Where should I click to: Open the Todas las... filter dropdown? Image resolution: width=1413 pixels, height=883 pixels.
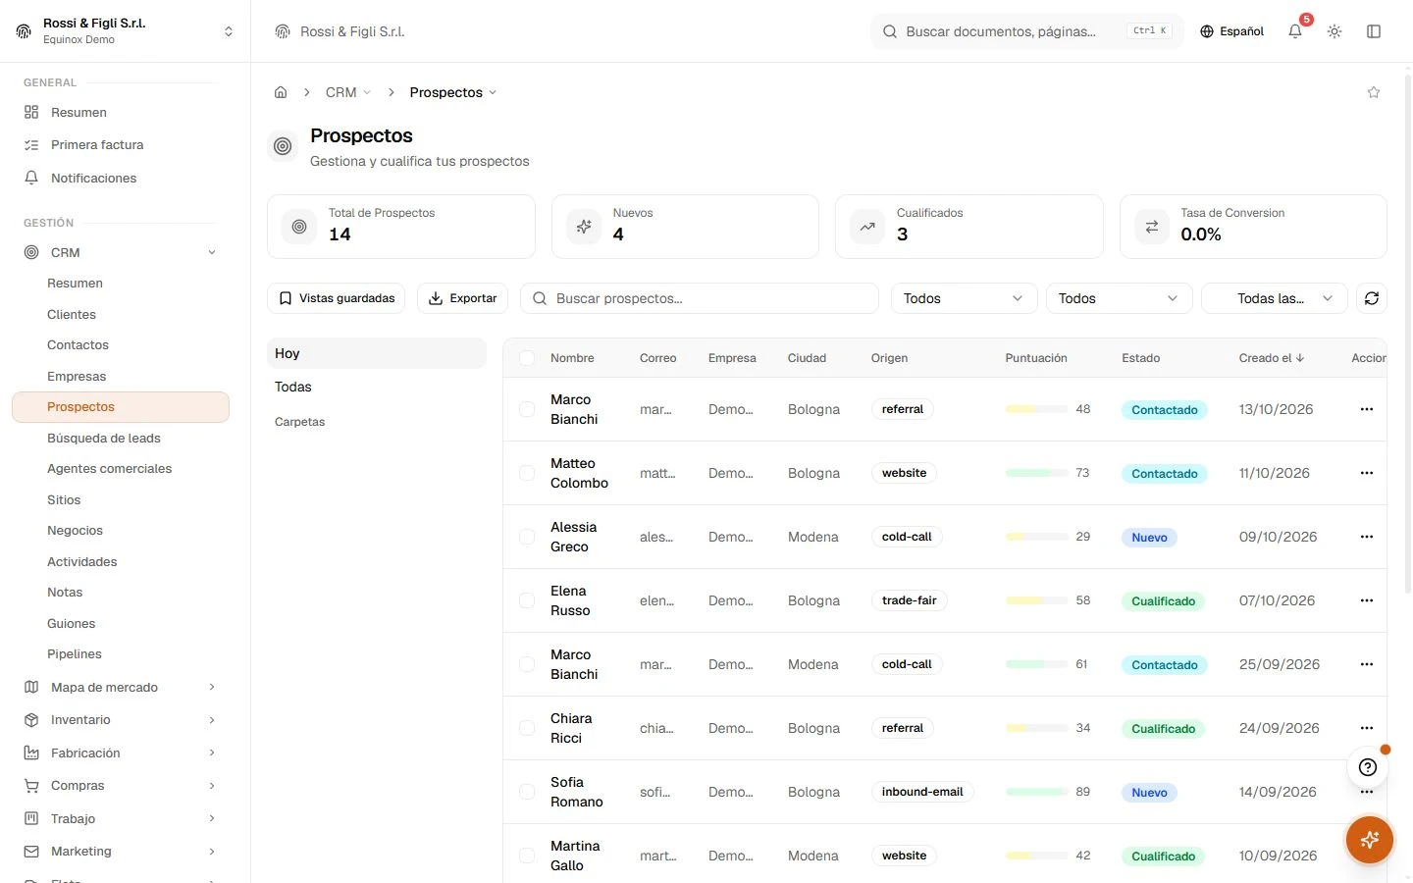(1275, 298)
